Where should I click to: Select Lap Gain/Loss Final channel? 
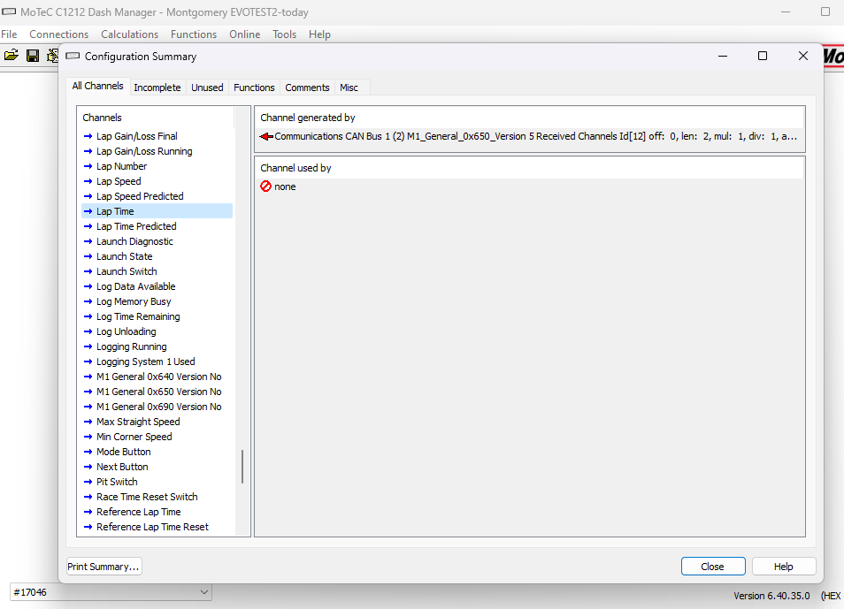pyautogui.click(x=157, y=137)
